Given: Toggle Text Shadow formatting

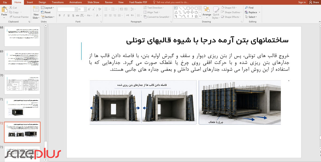Looking at the screenshot, I should point(73,15).
